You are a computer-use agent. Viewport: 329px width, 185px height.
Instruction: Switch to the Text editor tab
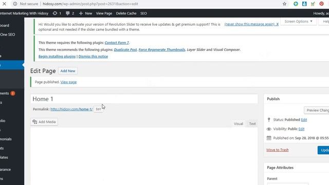point(252,124)
